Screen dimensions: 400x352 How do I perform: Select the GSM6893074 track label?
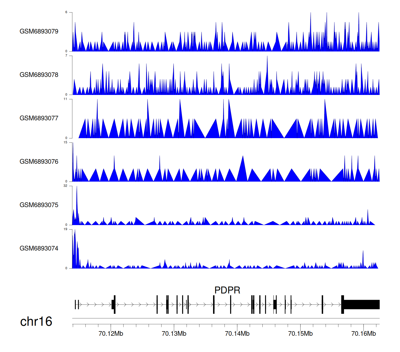click(39, 249)
